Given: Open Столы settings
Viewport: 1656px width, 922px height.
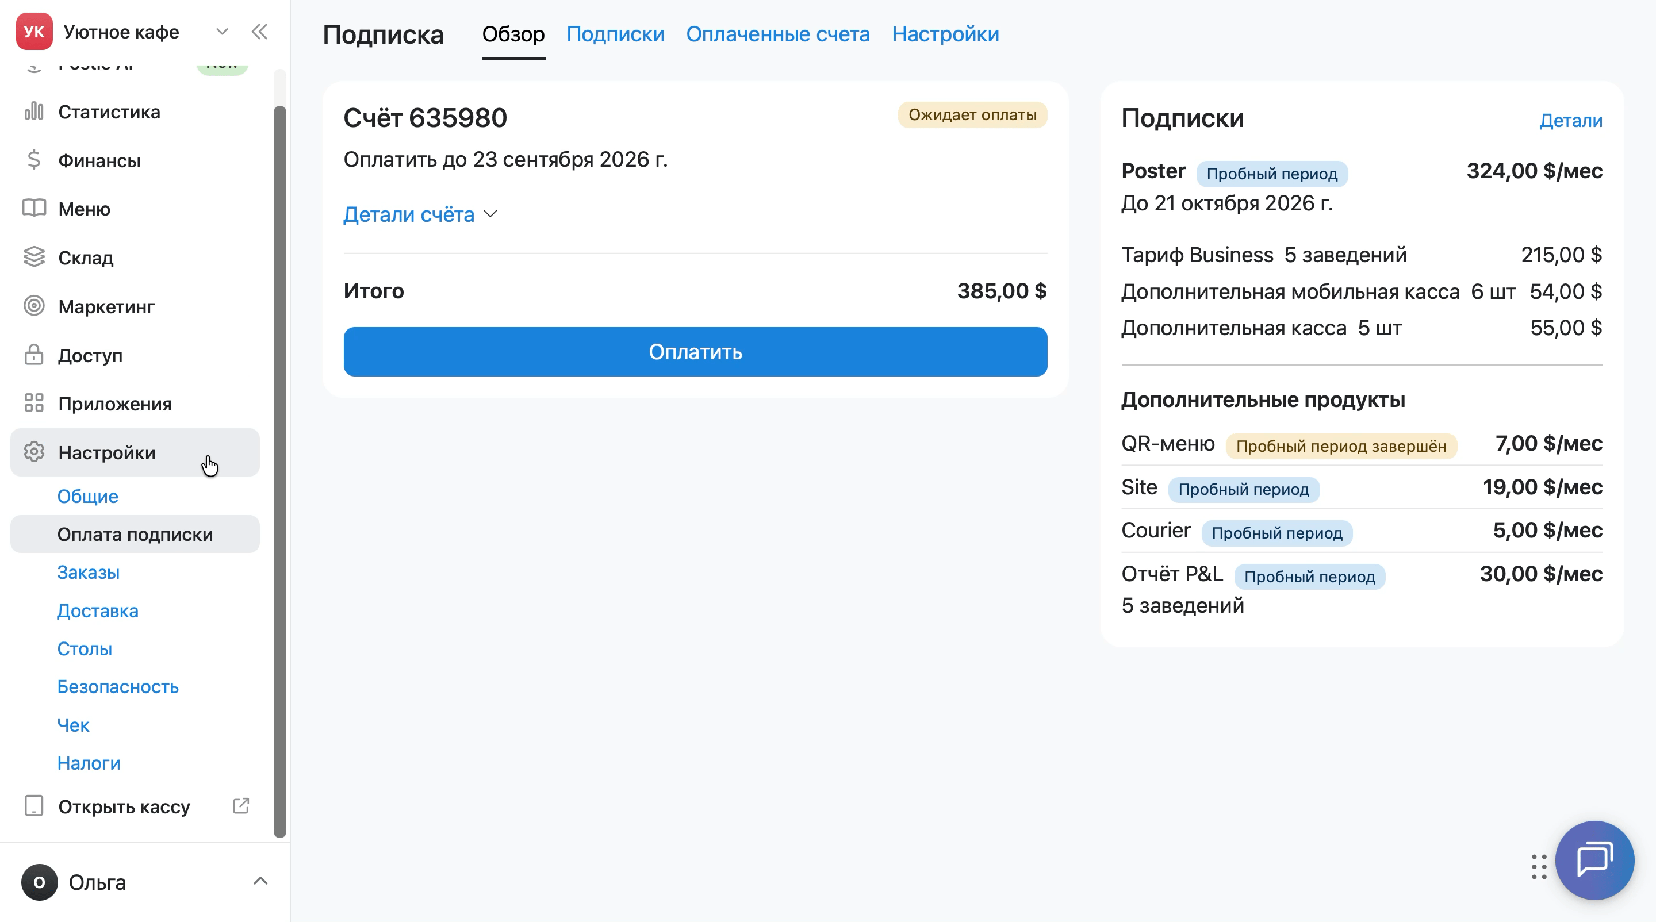Looking at the screenshot, I should coord(84,648).
